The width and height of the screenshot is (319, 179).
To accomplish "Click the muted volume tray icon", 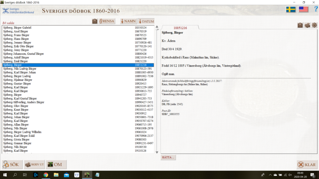I will click(290, 175).
